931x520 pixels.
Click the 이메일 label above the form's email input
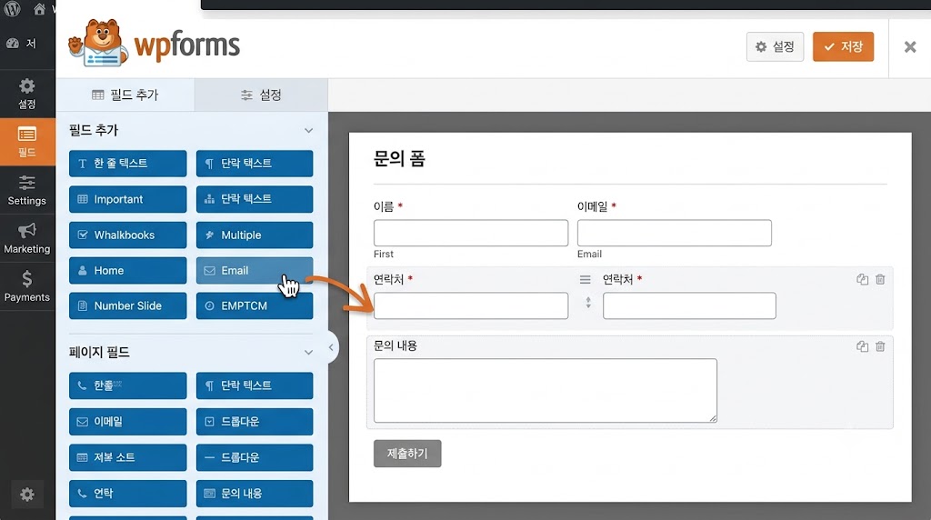[593, 206]
